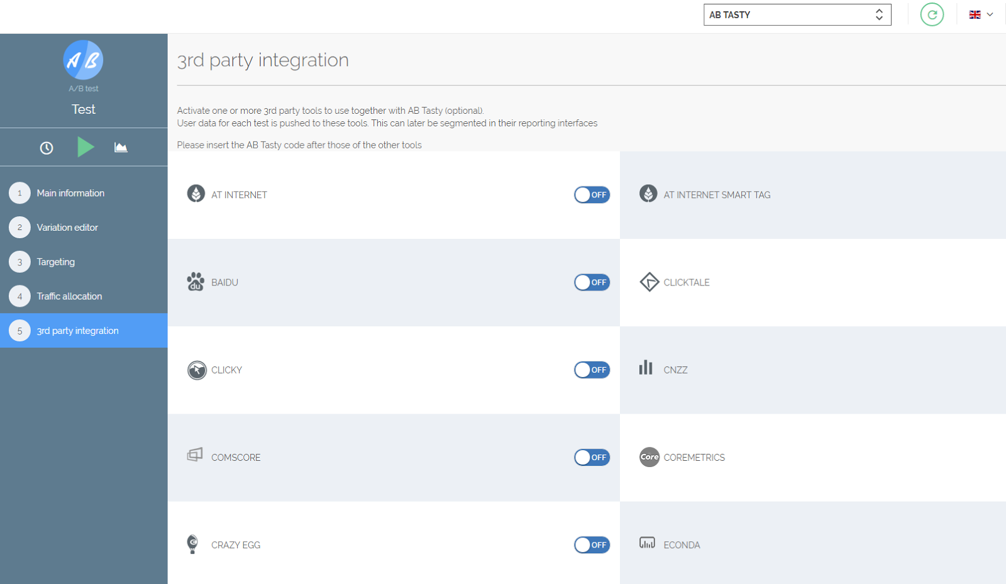
Task: Click the Clicky logo icon
Action: pos(197,370)
